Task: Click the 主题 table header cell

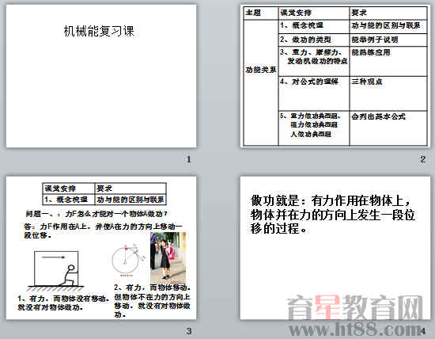Action: click(x=261, y=13)
